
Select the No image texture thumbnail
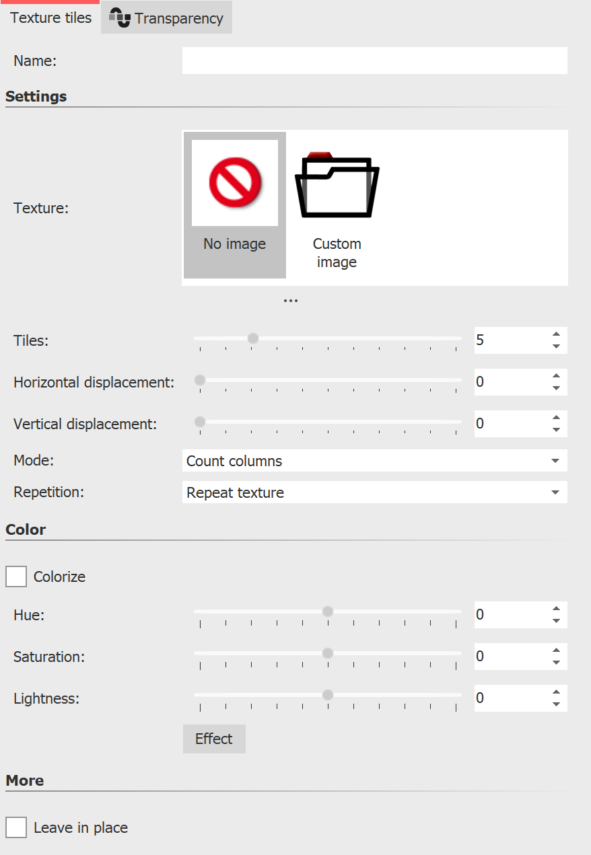tap(234, 183)
